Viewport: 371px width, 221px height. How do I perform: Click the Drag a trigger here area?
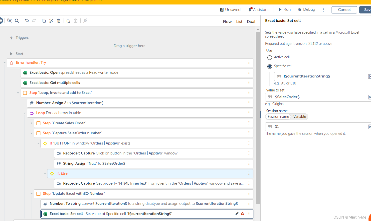(131, 46)
